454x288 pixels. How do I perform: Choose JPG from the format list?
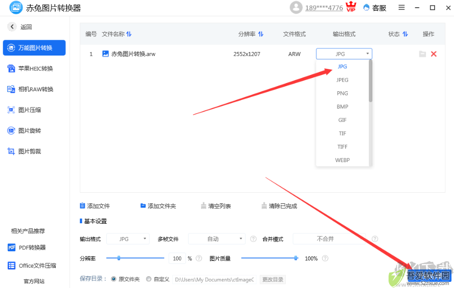click(342, 66)
